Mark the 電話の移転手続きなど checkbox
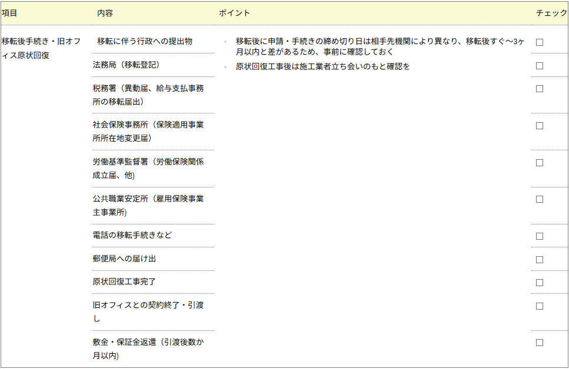 [539, 235]
